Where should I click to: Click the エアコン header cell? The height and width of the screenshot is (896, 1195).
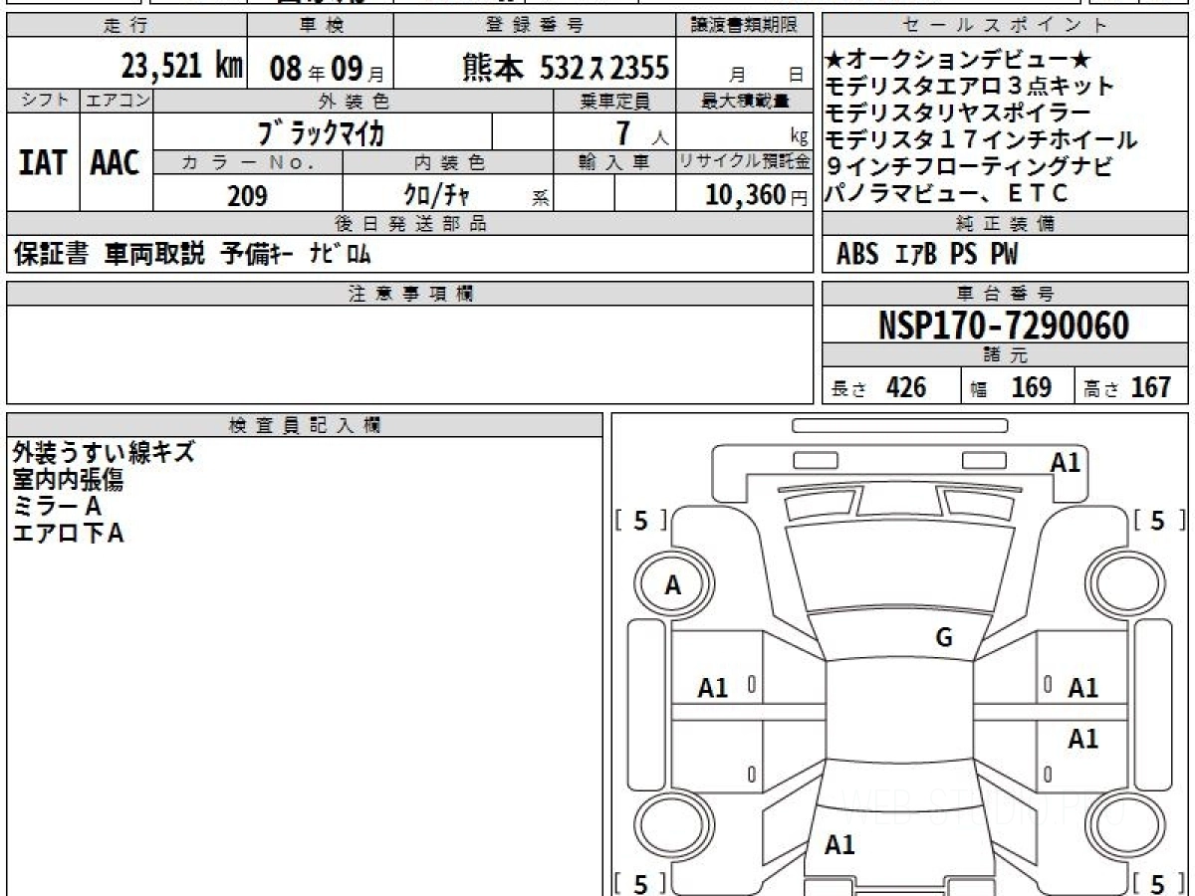coord(117,101)
